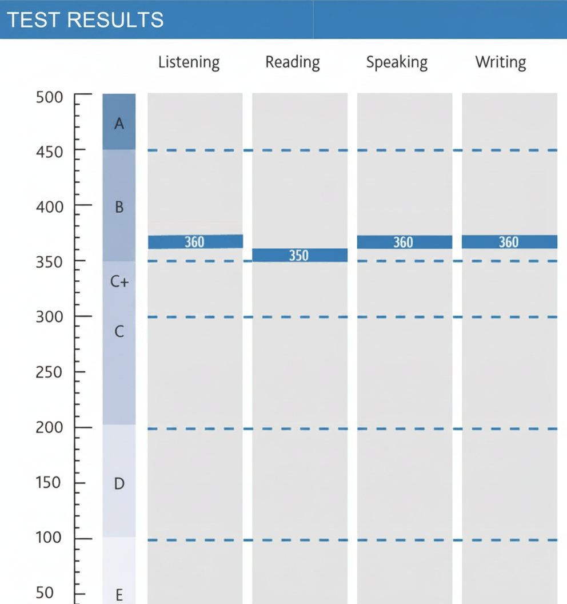Click the 100 axis label
567x604 pixels.
49,538
